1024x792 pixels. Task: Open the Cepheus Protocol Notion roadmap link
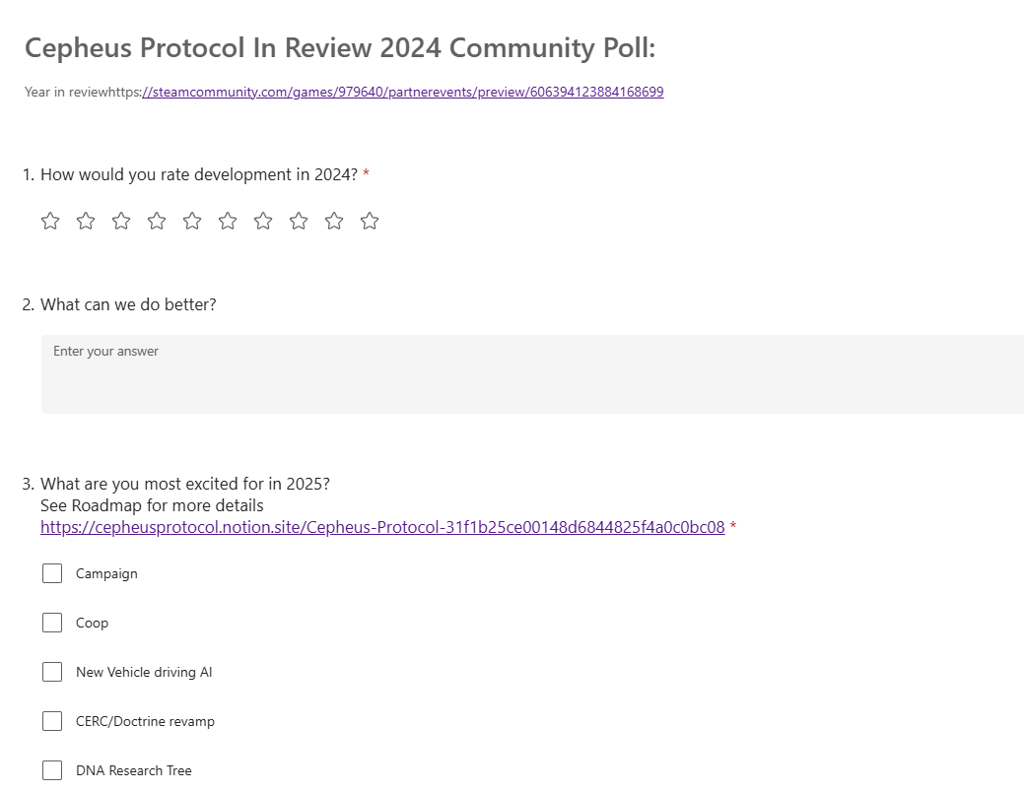coord(382,527)
